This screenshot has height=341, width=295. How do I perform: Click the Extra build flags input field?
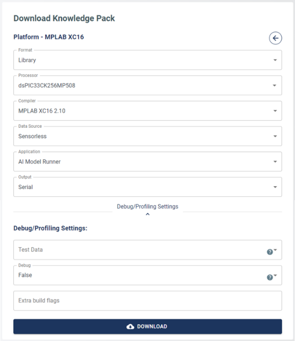[147, 301]
